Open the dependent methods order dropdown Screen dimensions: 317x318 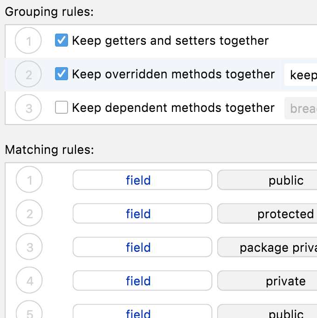pyautogui.click(x=301, y=108)
